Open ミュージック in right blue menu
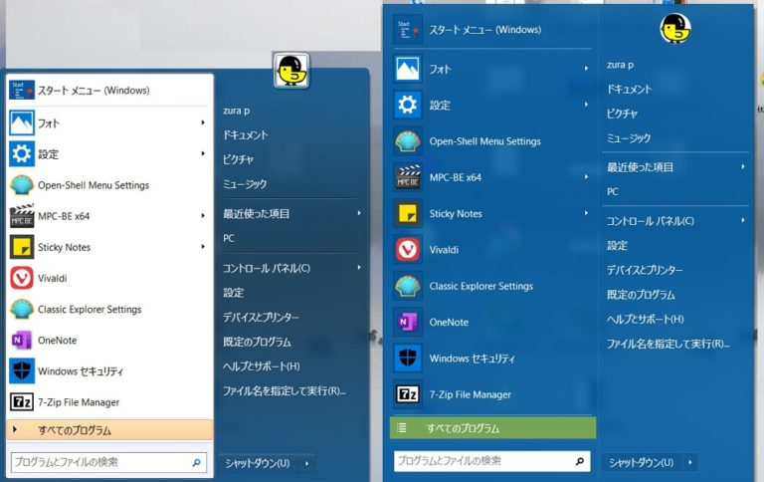This screenshot has height=482, width=764. [x=629, y=138]
